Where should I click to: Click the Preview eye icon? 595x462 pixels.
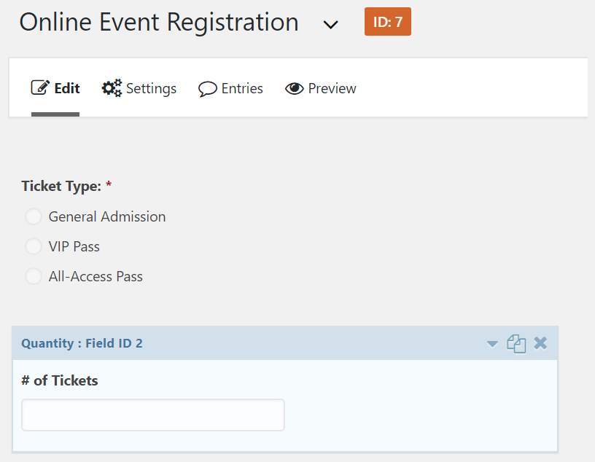[x=295, y=88]
